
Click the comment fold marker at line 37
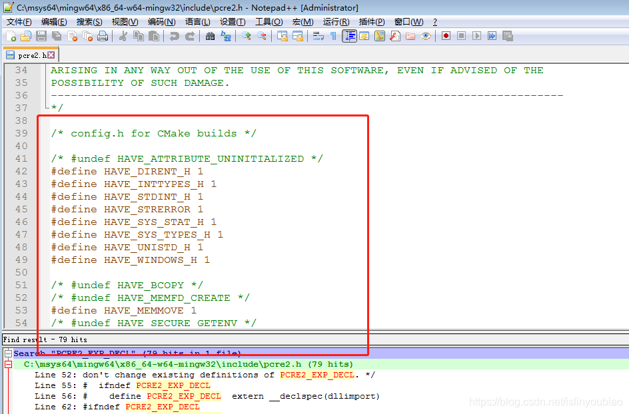(x=47, y=107)
